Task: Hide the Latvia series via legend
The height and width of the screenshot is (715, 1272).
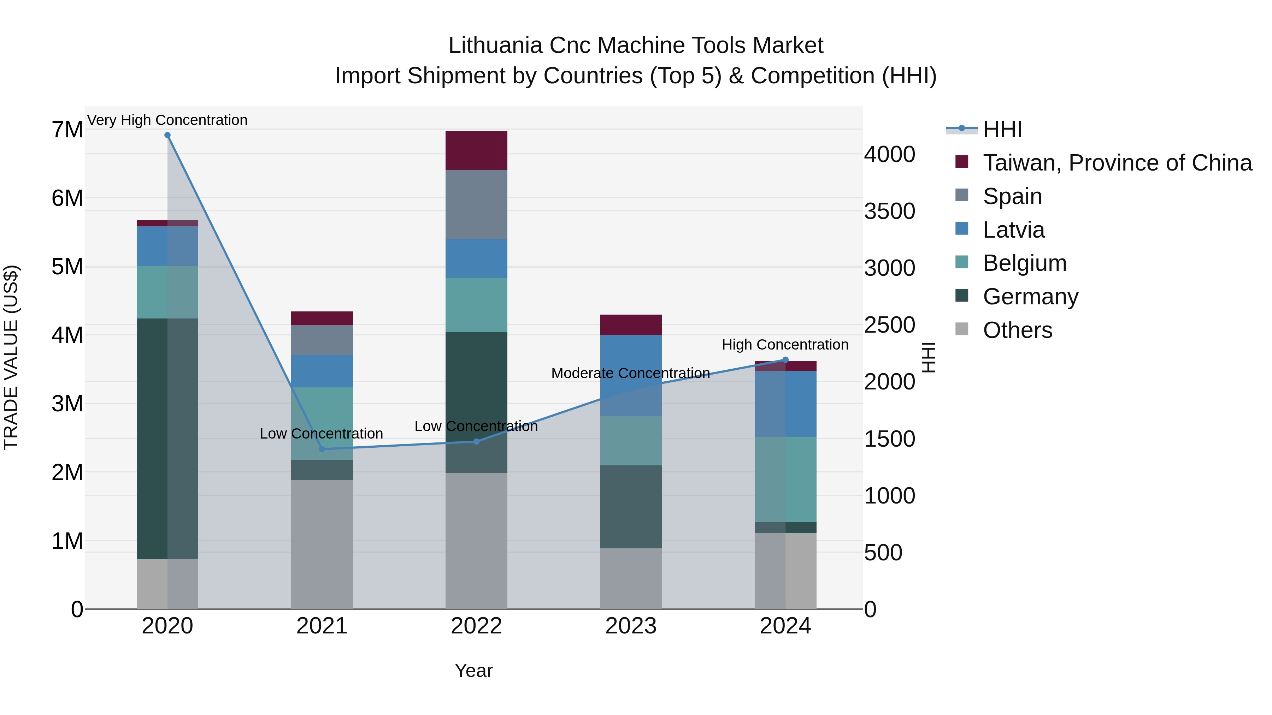Action: (x=1000, y=230)
